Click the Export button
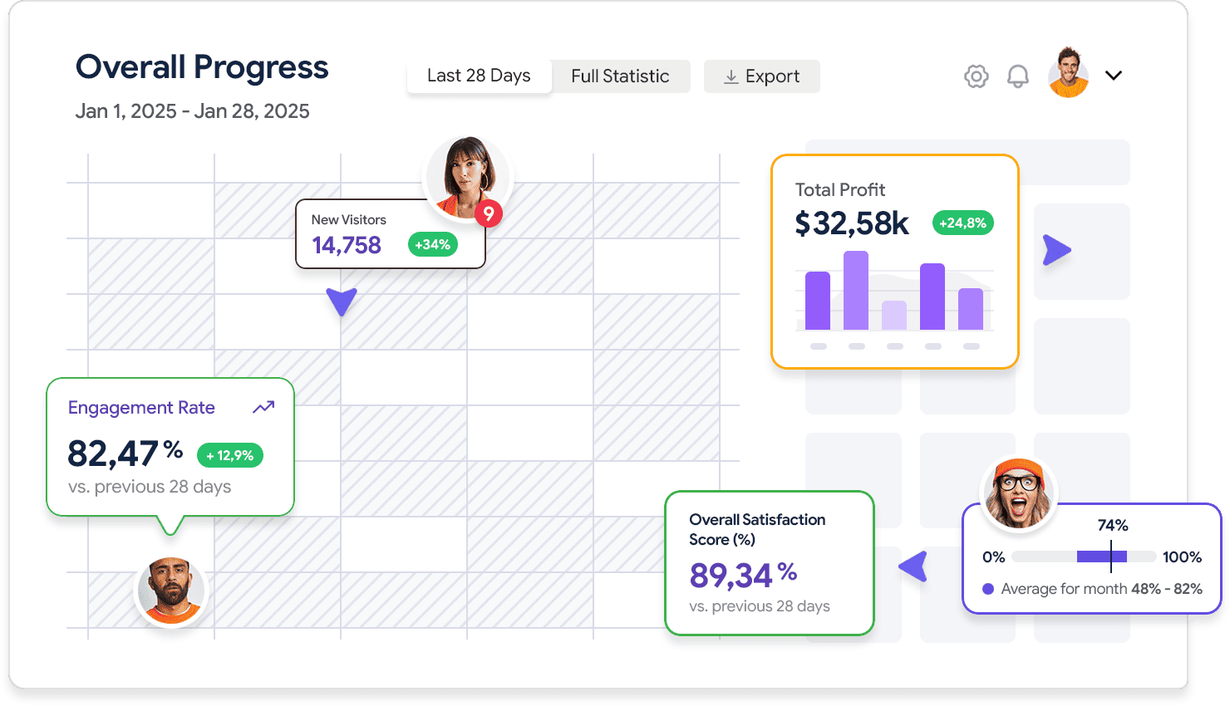1230x706 pixels. [762, 76]
